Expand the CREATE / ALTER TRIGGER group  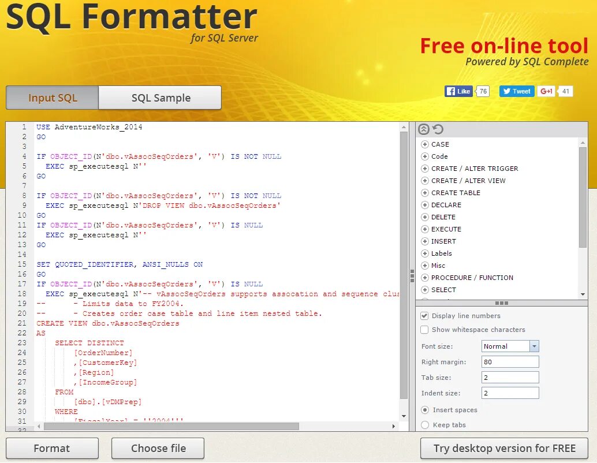click(425, 169)
